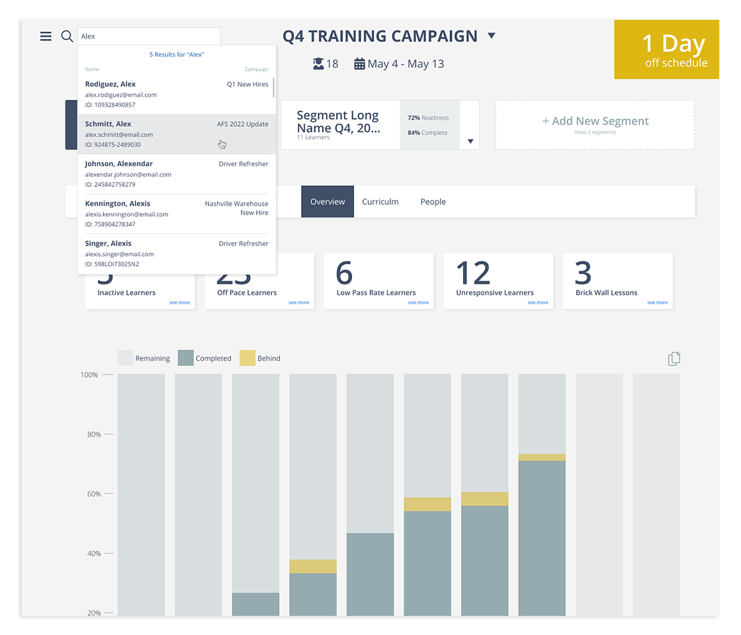Click the 72% Readiness stat

(429, 118)
